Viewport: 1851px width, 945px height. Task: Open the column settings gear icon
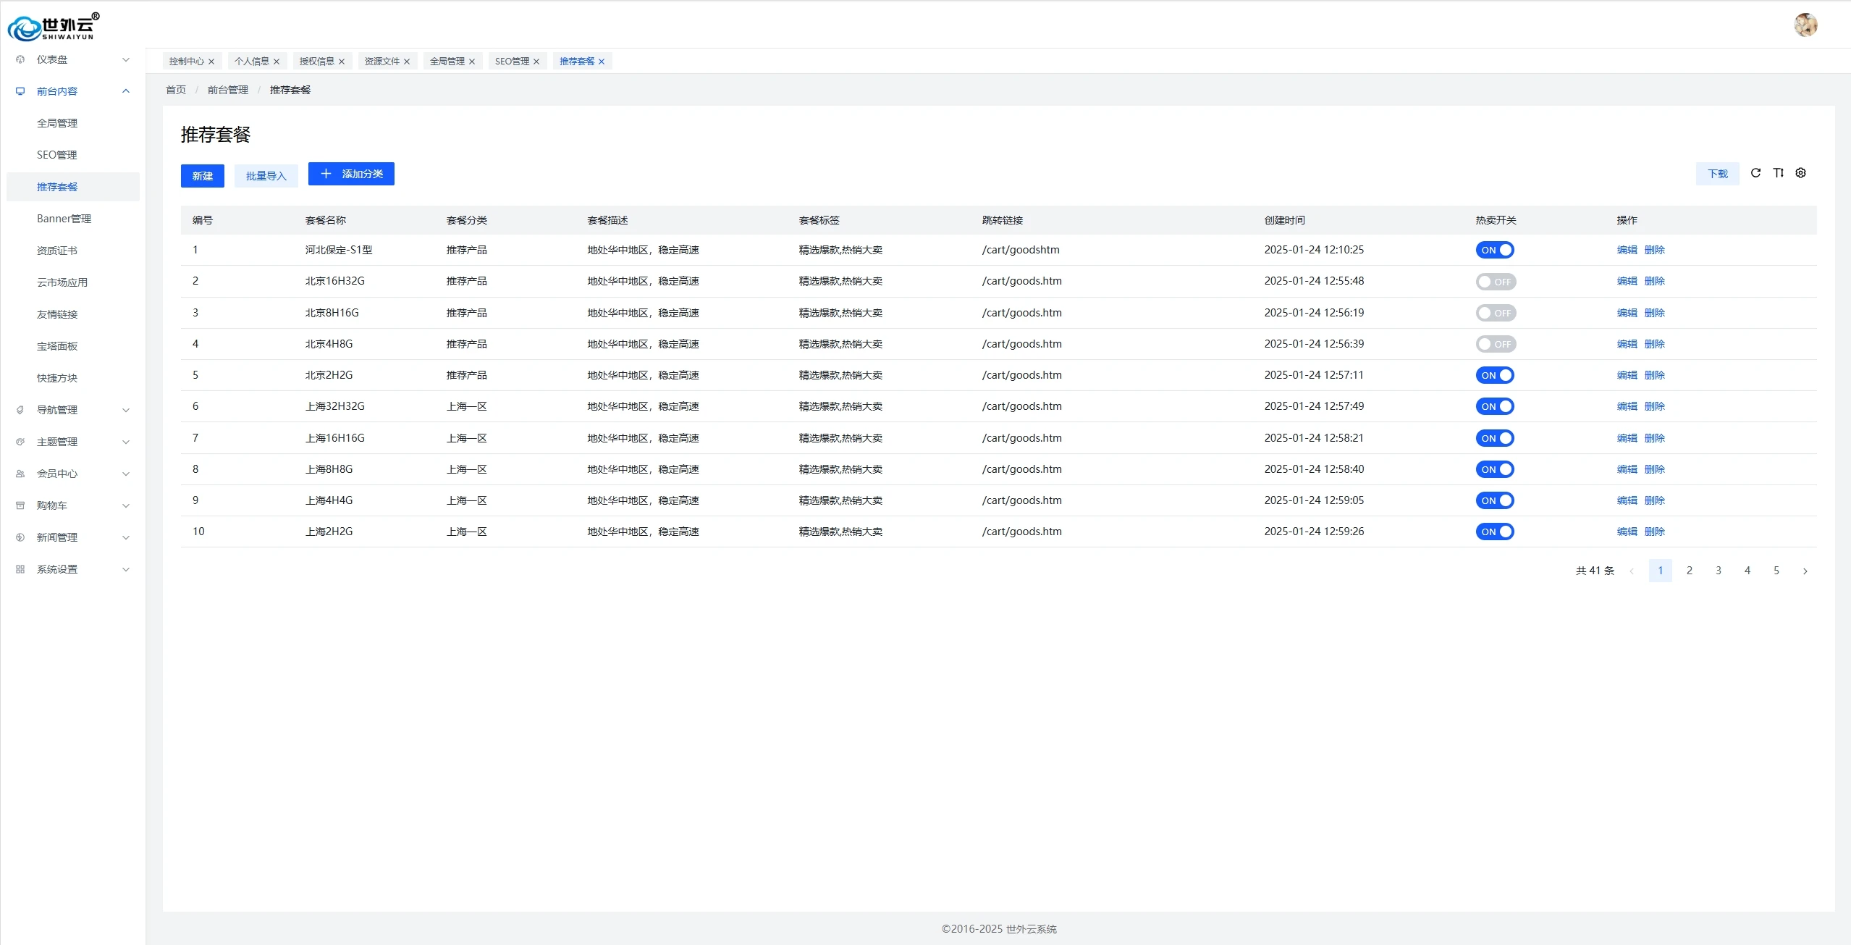point(1801,173)
